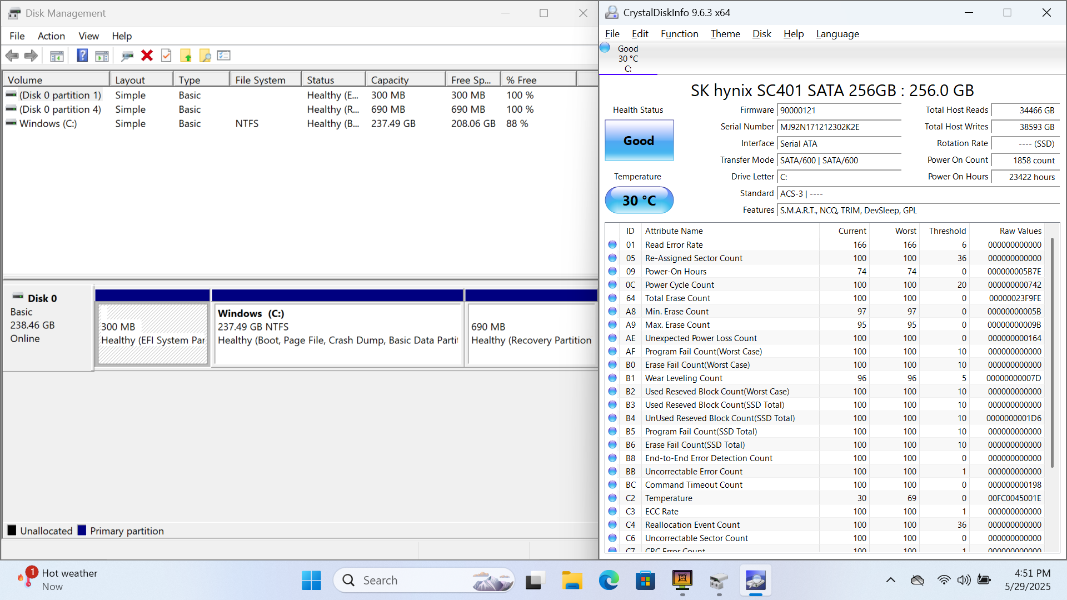Open the blue Help question-mark toolbar icon

click(82, 56)
